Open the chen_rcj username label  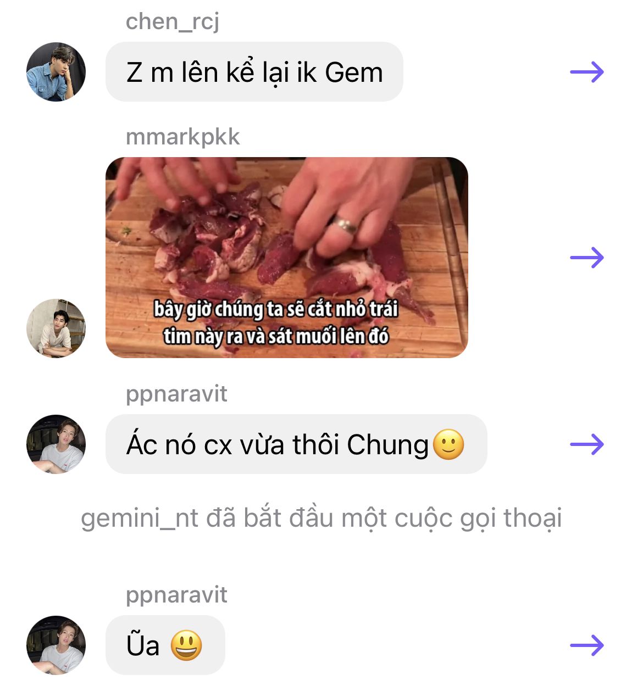pyautogui.click(x=173, y=22)
